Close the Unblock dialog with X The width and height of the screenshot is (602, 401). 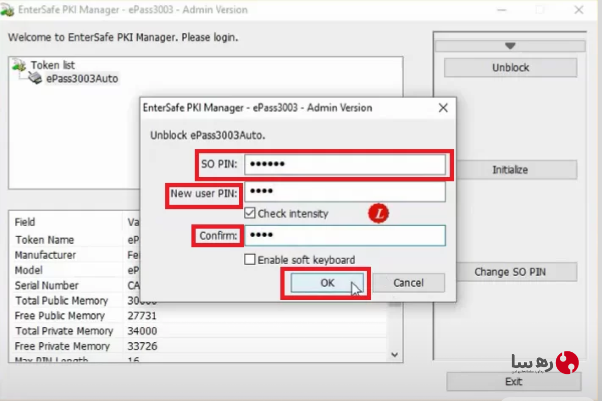pyautogui.click(x=443, y=108)
